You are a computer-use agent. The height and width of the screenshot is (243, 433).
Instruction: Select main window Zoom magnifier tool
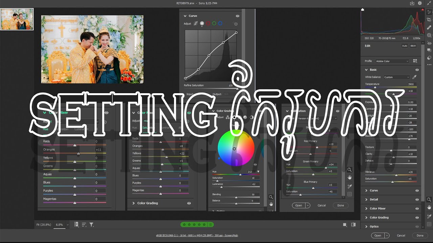coord(429,200)
